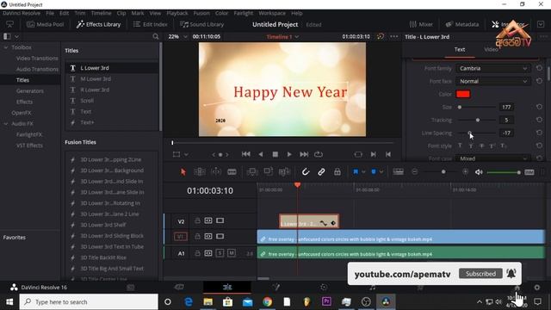Play the timeline forward
Viewport: 551px width, 310px height.
click(x=289, y=154)
